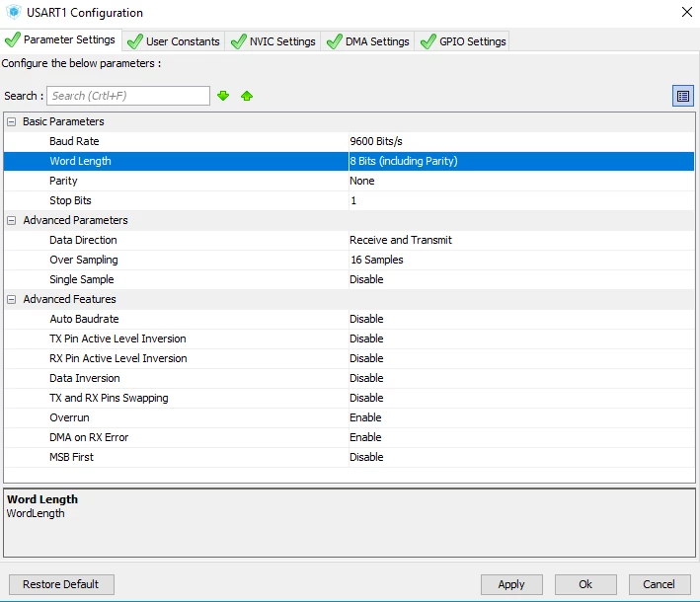Viewport: 700px width, 602px height.
Task: Open the DMA Settings tab
Action: click(x=367, y=41)
